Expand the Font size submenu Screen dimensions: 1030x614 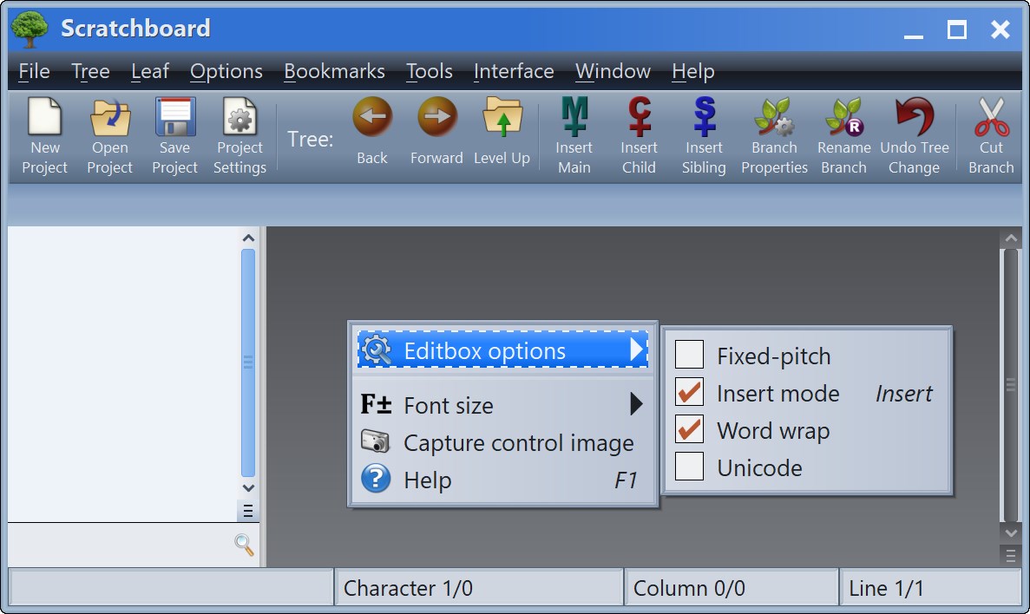[502, 404]
